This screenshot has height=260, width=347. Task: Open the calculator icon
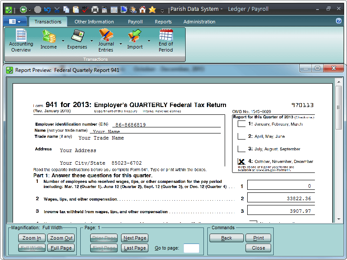[105, 10]
